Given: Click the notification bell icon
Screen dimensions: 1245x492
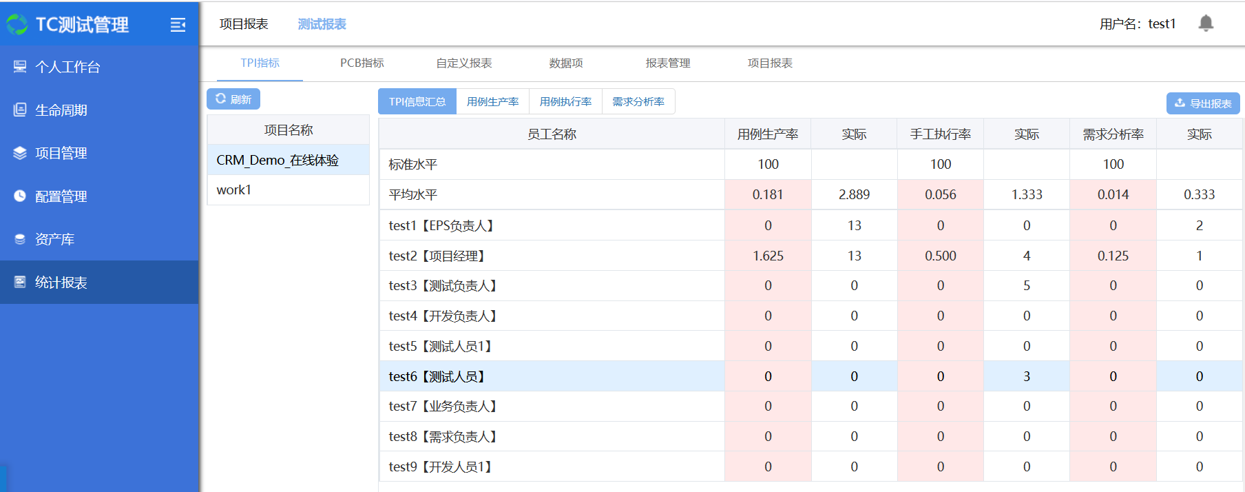Looking at the screenshot, I should point(1205,23).
